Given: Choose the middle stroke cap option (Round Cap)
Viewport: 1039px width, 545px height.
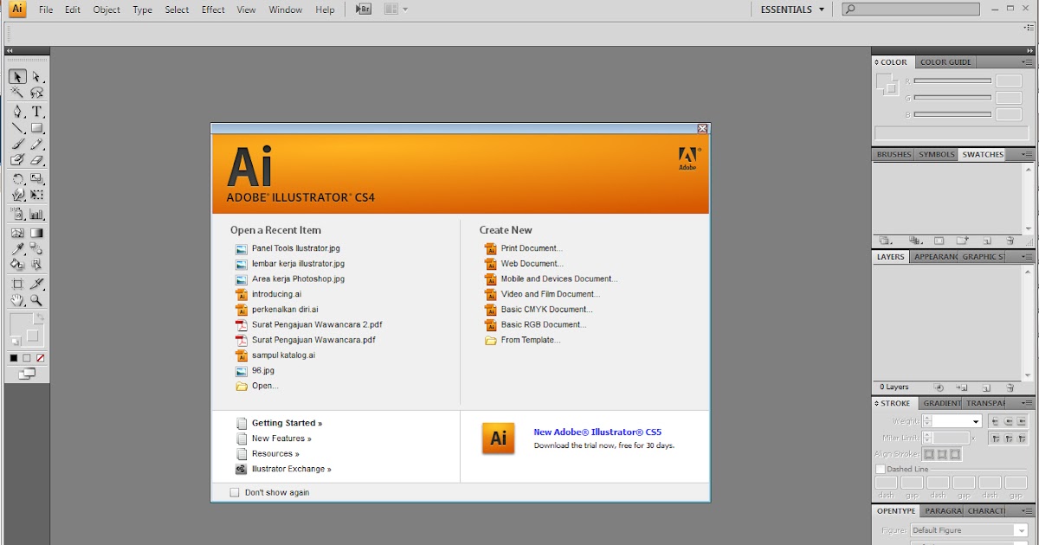Looking at the screenshot, I should click(x=1010, y=421).
